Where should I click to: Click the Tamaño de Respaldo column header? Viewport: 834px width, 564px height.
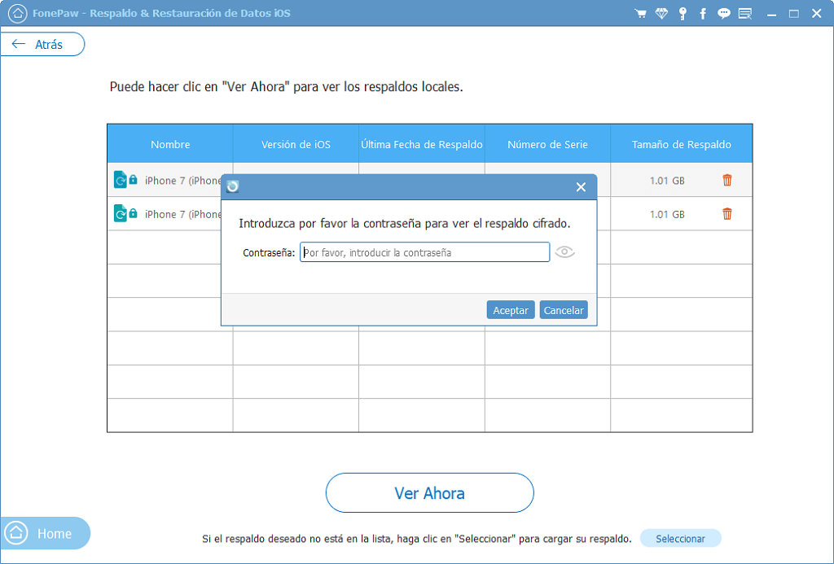(681, 145)
